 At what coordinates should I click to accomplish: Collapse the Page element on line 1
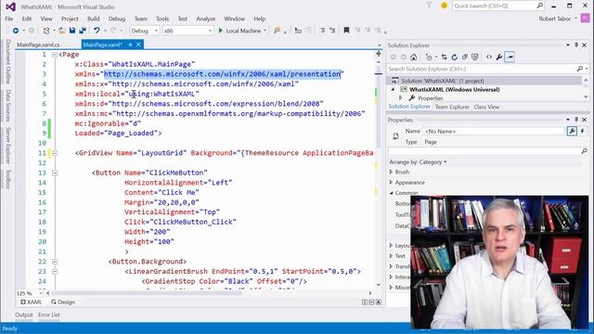point(55,55)
